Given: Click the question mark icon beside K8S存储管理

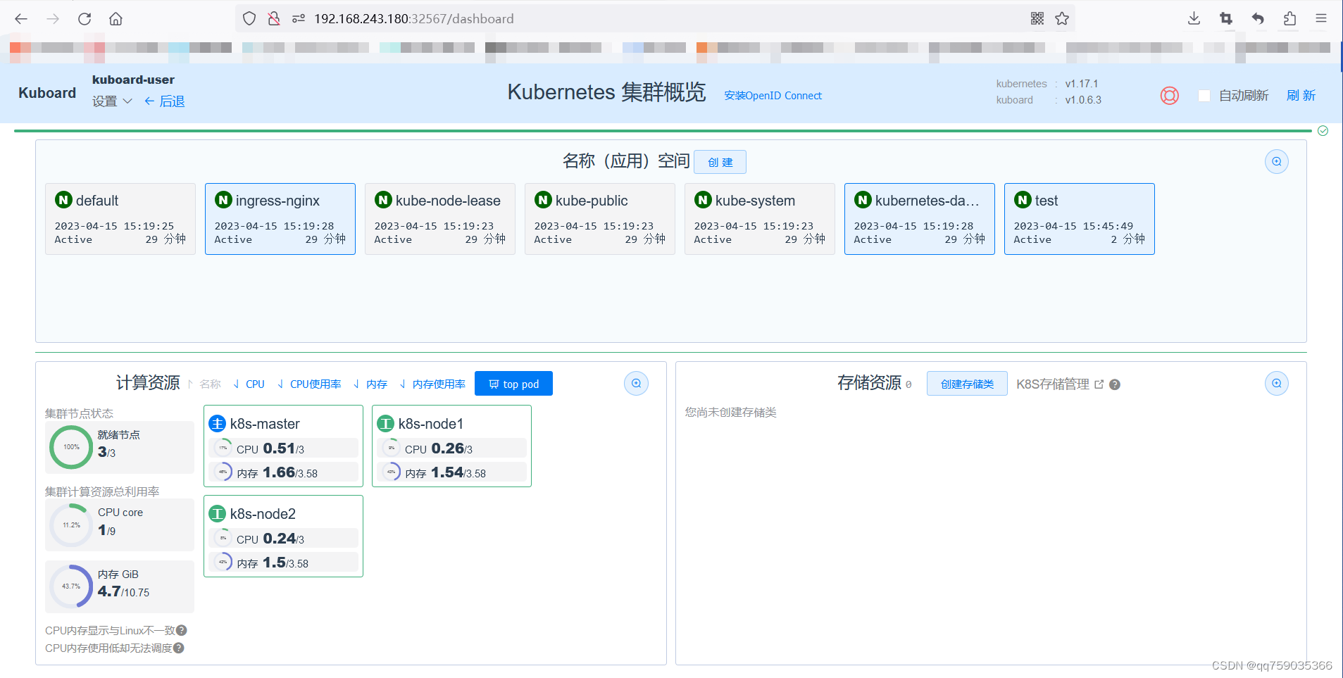Looking at the screenshot, I should coord(1115,384).
